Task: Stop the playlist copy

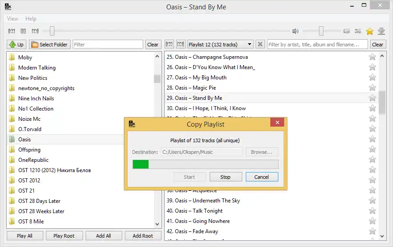Action: [226, 177]
